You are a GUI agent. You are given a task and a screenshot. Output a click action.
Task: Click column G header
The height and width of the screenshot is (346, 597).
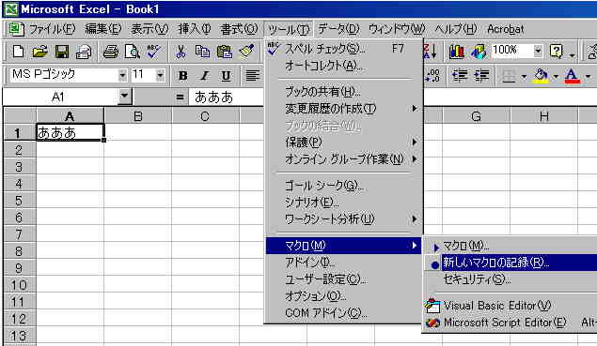[x=476, y=116]
